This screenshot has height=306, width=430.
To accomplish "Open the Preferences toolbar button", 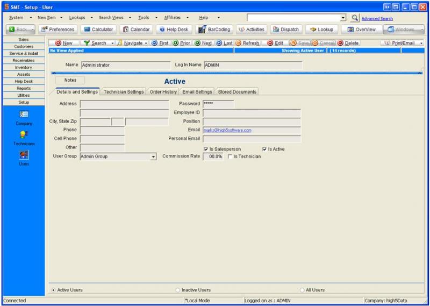I will (x=58, y=30).
